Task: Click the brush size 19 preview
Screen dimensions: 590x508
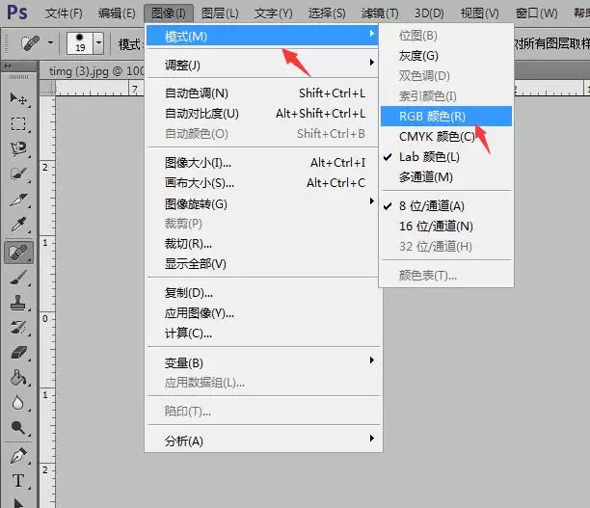Action: tap(80, 43)
